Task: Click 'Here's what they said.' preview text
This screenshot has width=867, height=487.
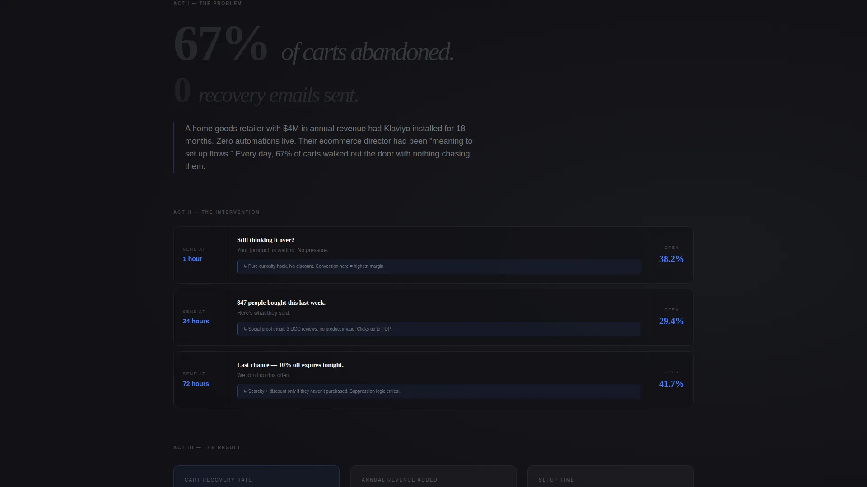Action: [263, 313]
